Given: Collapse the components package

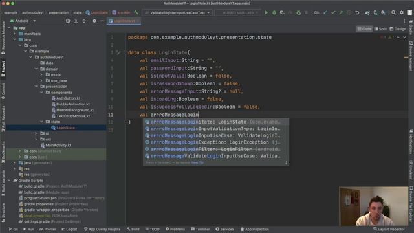Looking at the screenshot, I should [41, 92].
